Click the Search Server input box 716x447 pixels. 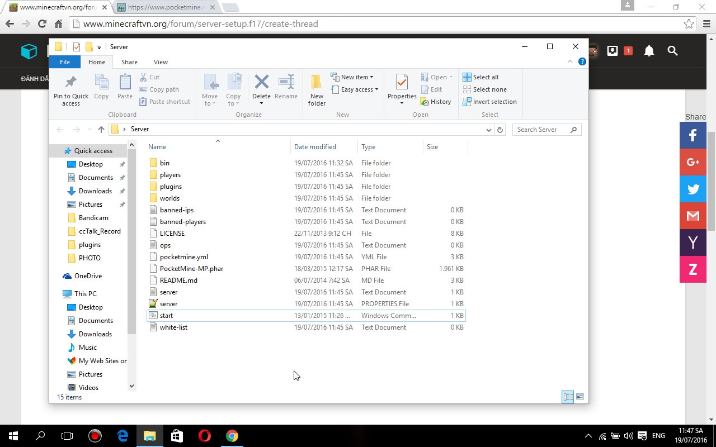(541, 130)
